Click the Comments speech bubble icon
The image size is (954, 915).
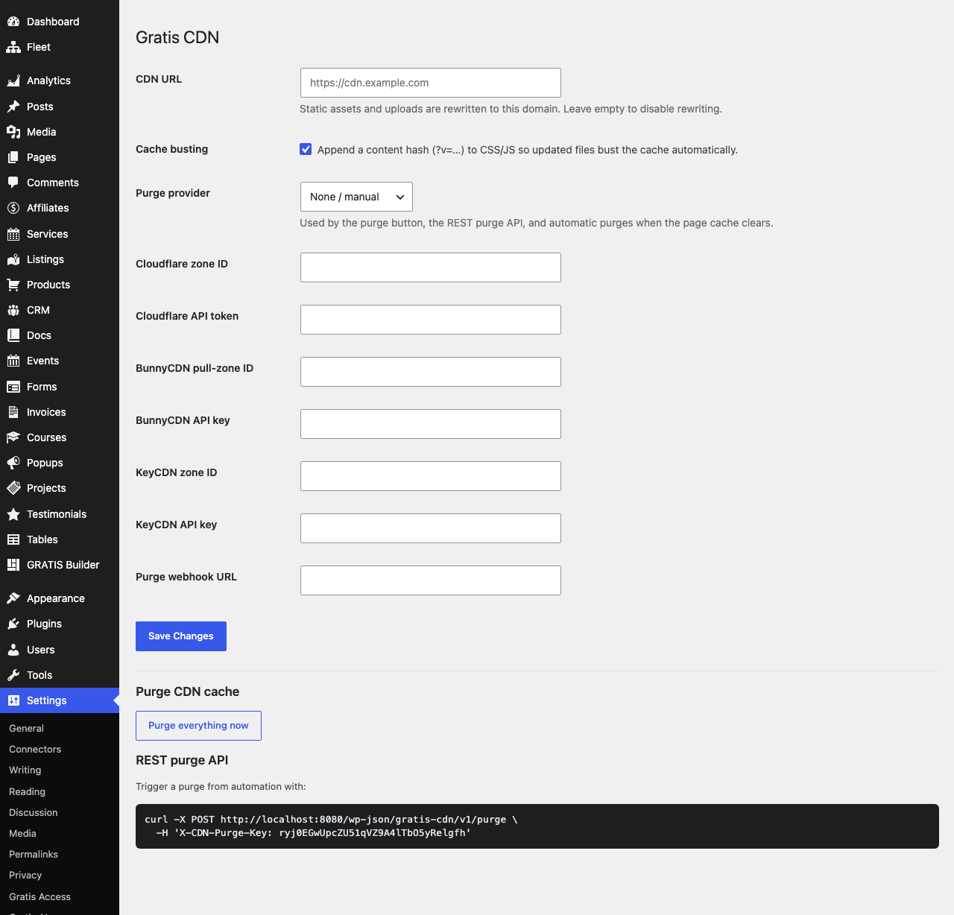click(x=13, y=183)
